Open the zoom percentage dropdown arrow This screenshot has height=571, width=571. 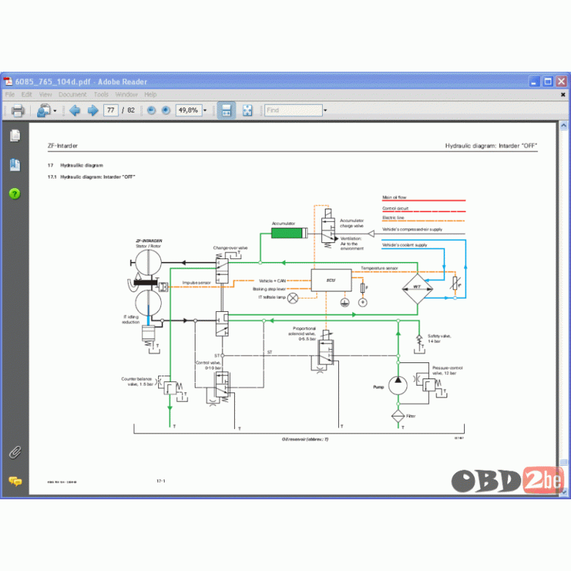point(205,111)
